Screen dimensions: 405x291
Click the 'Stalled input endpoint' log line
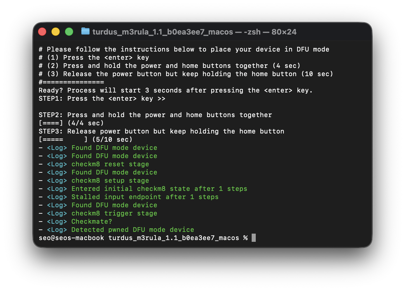145,197
